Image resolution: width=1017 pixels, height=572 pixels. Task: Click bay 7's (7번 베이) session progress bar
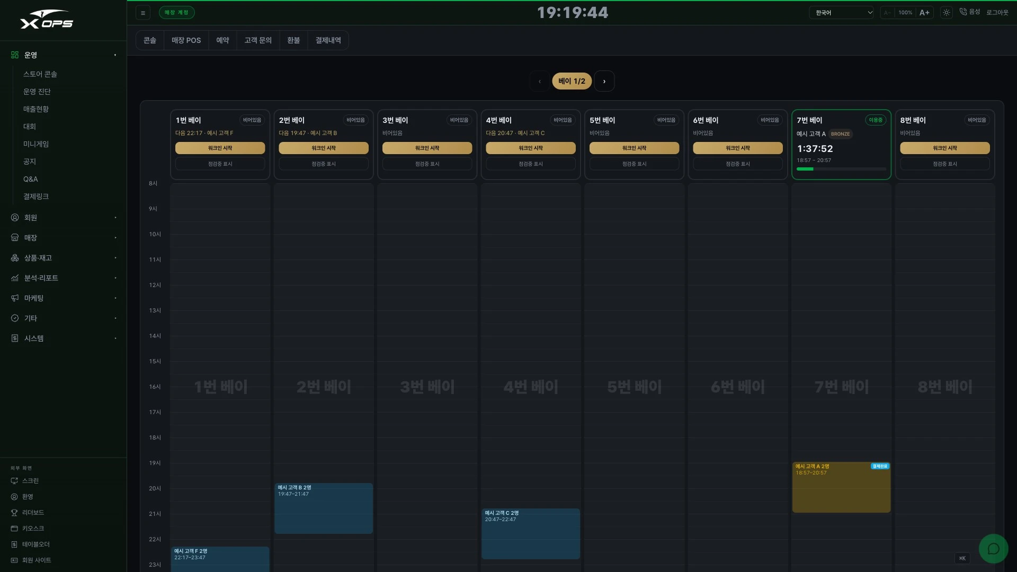[x=842, y=169]
